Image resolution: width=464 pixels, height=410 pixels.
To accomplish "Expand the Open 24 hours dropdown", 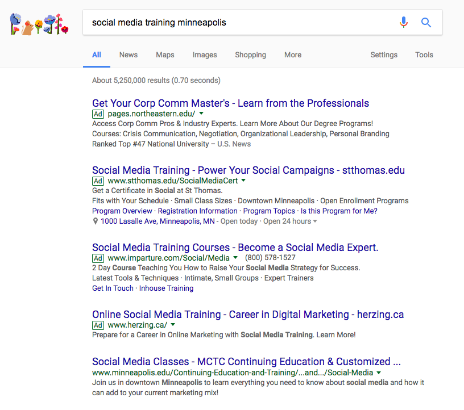I will (315, 221).
